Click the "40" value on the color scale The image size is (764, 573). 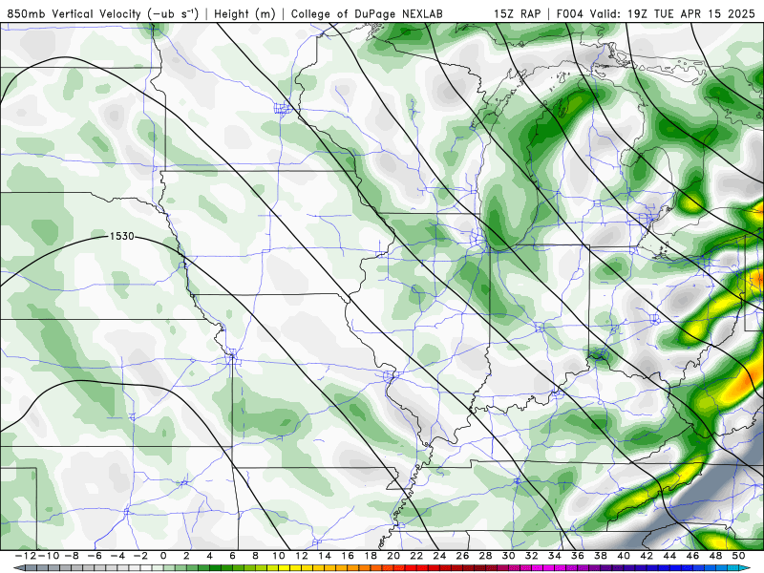click(624, 556)
